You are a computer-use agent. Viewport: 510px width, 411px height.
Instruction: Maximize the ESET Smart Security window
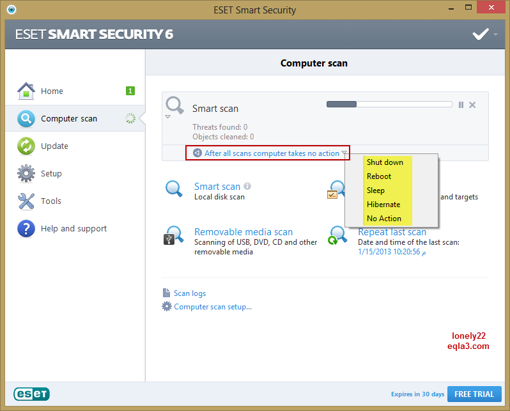tap(468, 7)
